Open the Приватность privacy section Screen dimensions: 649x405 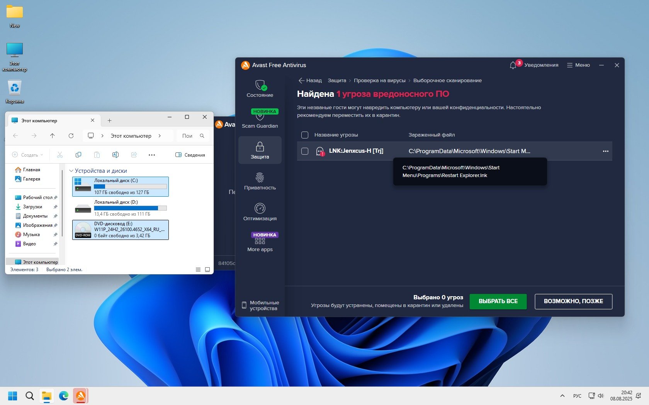(x=260, y=181)
